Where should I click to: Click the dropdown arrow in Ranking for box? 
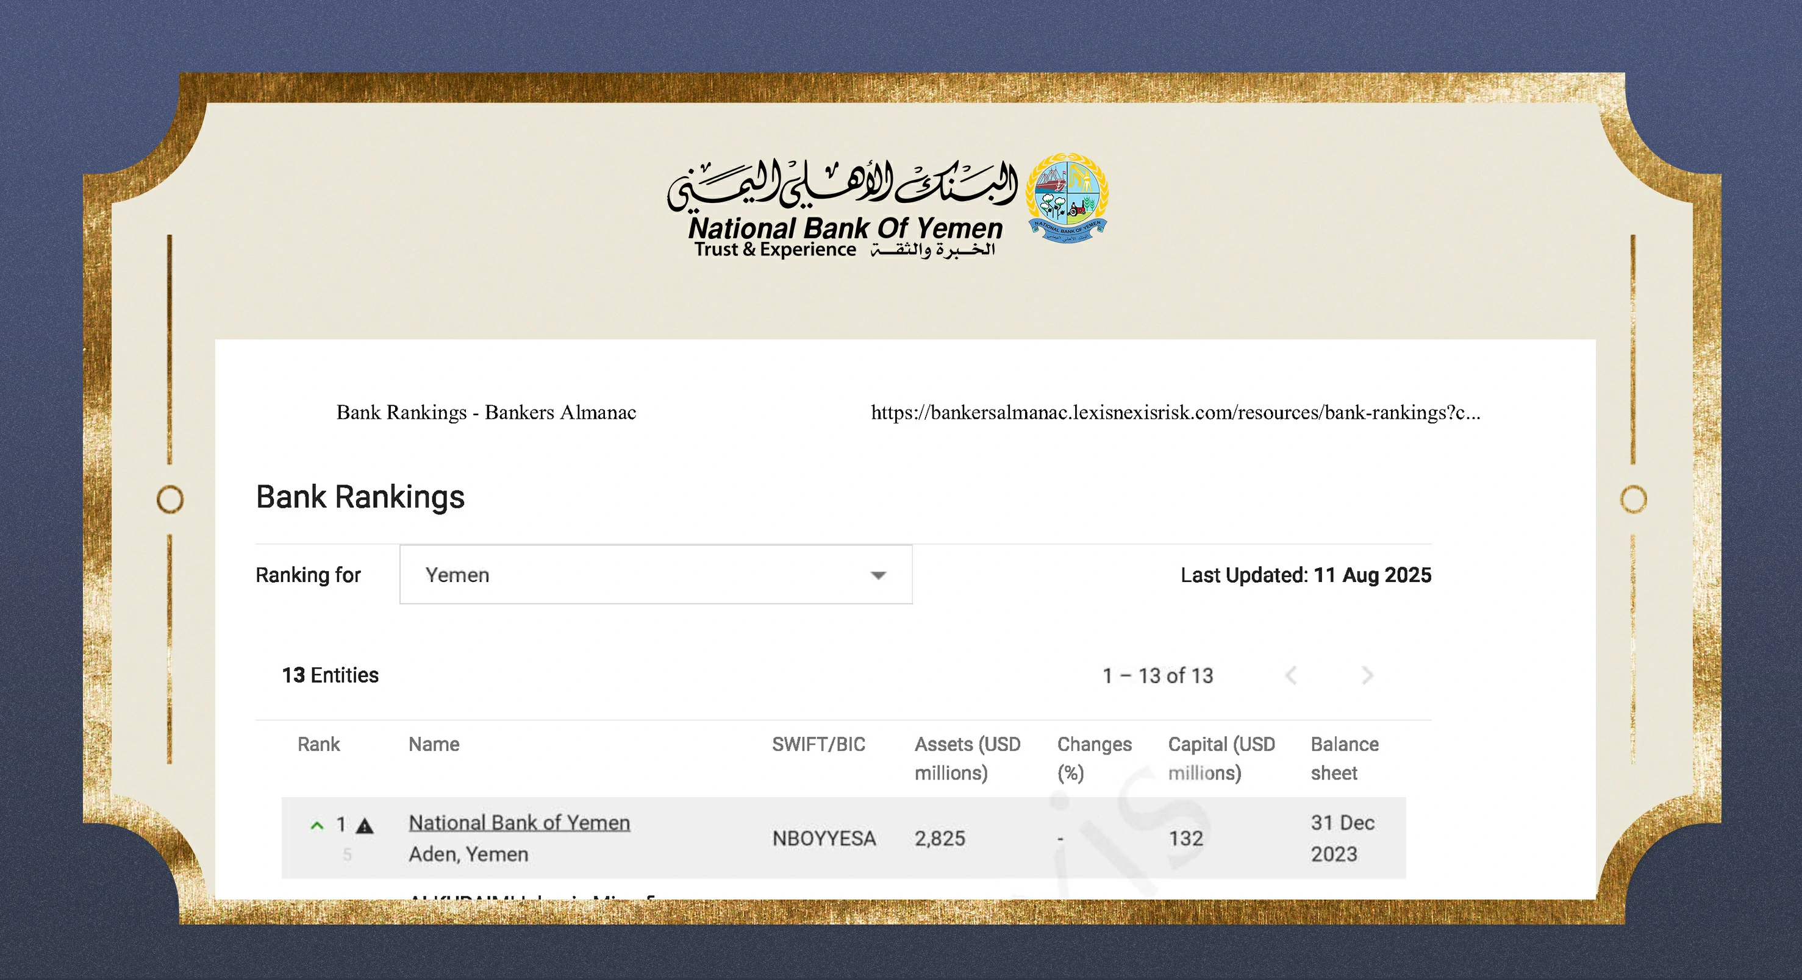(x=878, y=575)
